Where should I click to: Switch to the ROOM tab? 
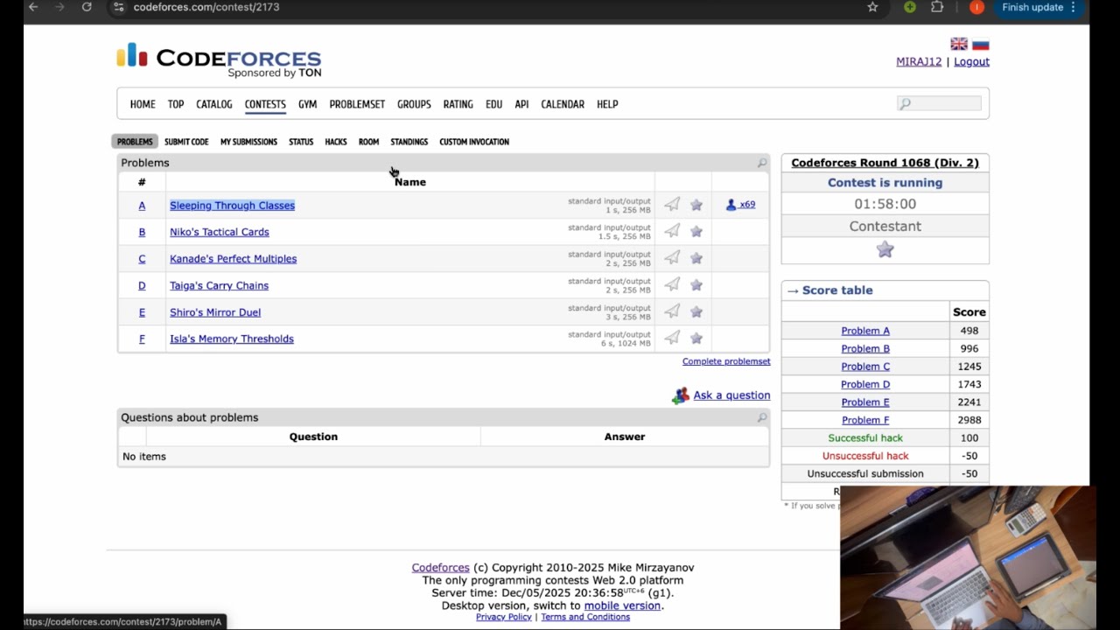tap(368, 142)
